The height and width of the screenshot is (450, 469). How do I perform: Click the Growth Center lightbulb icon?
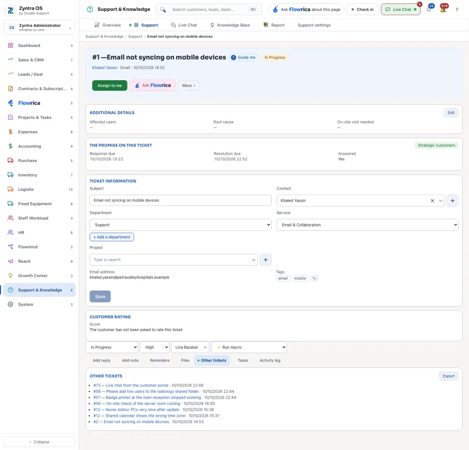(x=10, y=275)
